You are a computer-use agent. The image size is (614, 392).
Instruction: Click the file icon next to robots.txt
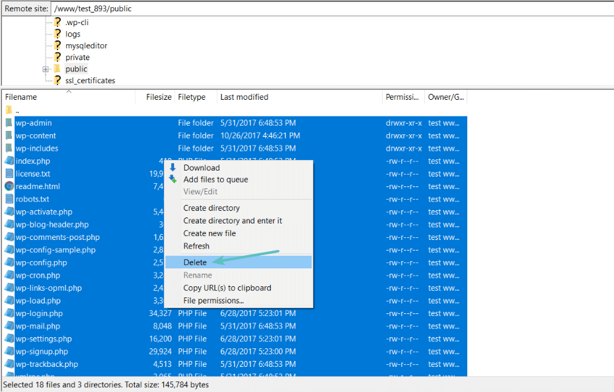(9, 199)
